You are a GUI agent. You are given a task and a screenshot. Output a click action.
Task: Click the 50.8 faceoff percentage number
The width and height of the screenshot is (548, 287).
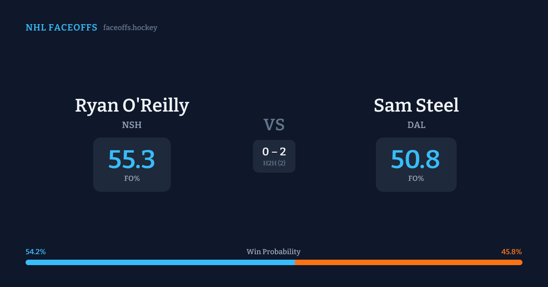point(416,159)
